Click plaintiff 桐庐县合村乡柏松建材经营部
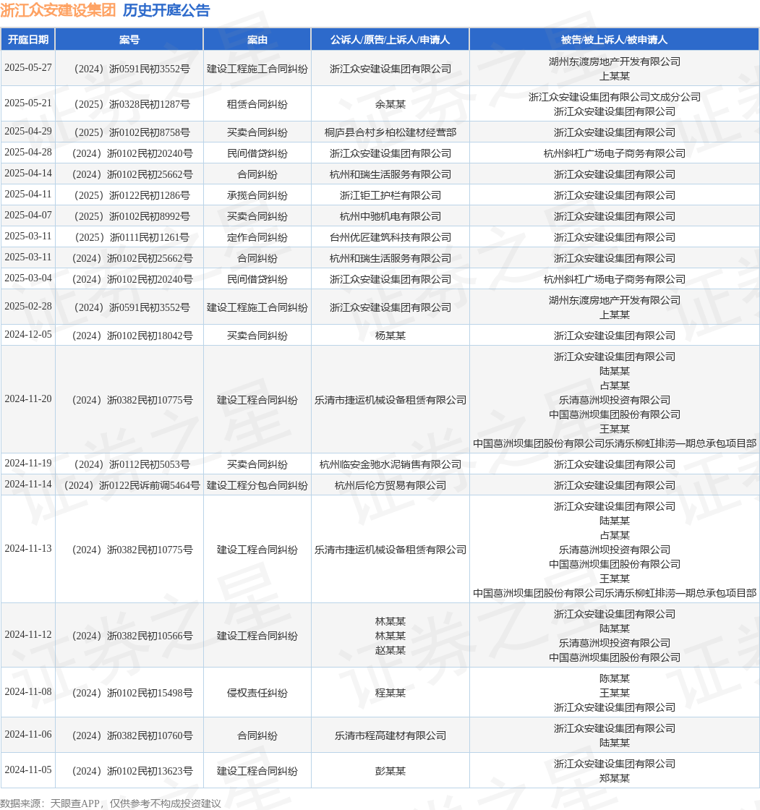Viewport: 760px width, 810px height. (390, 133)
